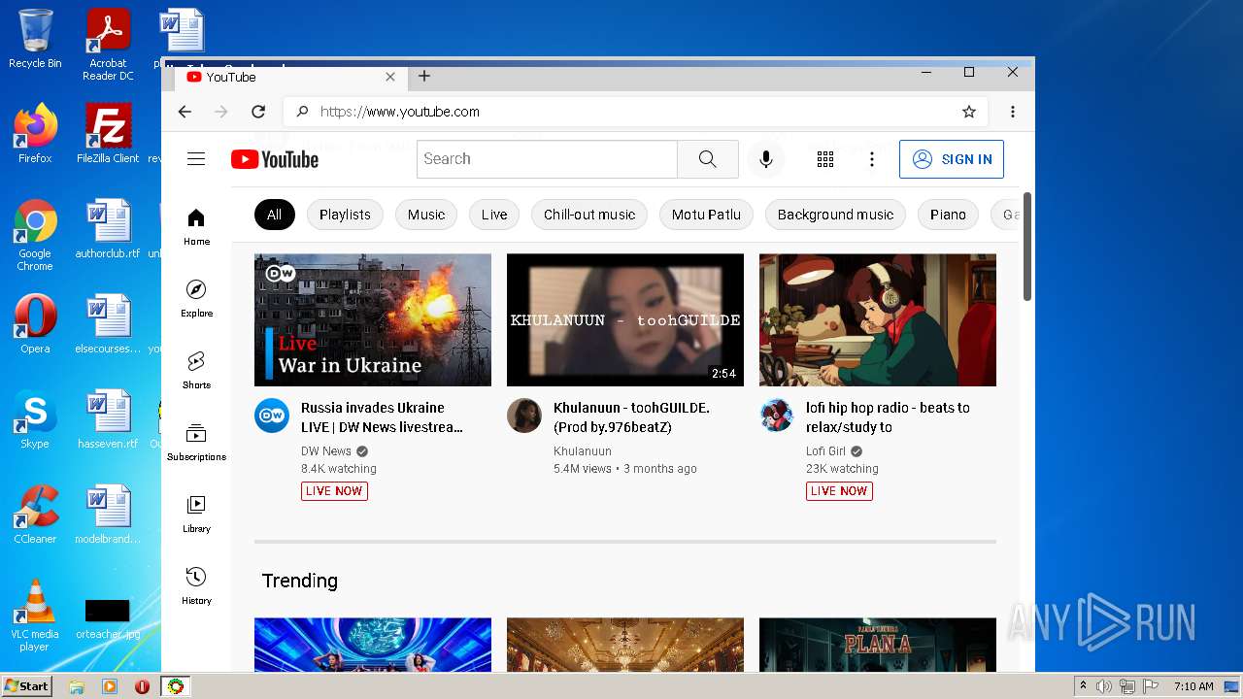This screenshot has width=1243, height=699.
Task: Select the Piano filter chip
Action: pos(948,215)
